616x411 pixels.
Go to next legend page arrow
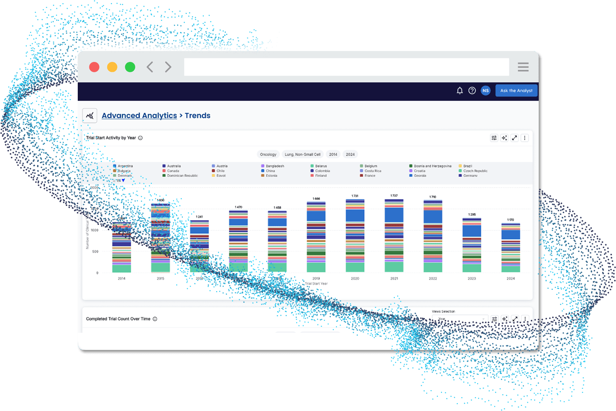[123, 181]
